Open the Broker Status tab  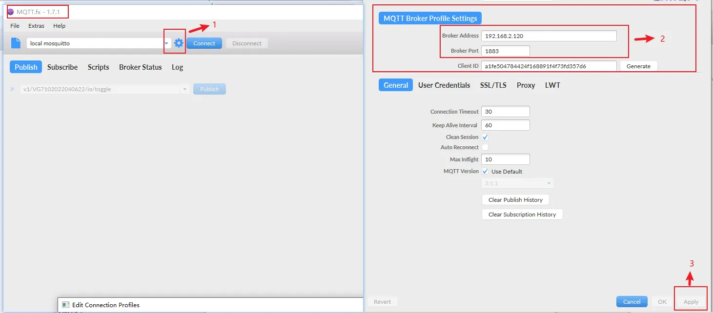(x=141, y=67)
